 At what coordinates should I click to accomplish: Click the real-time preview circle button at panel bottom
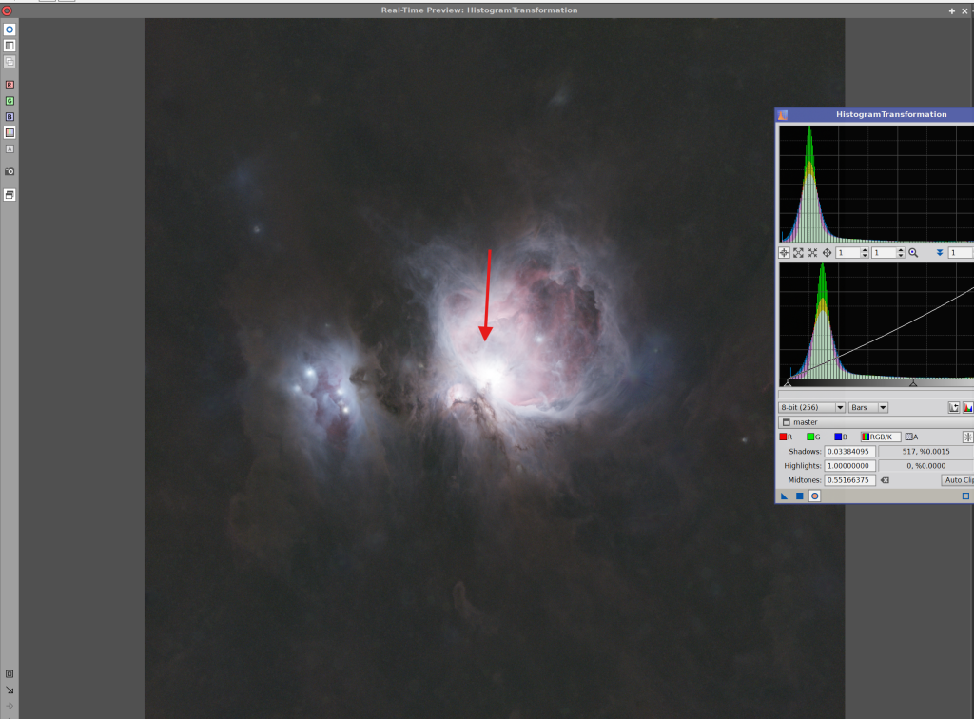click(x=815, y=496)
